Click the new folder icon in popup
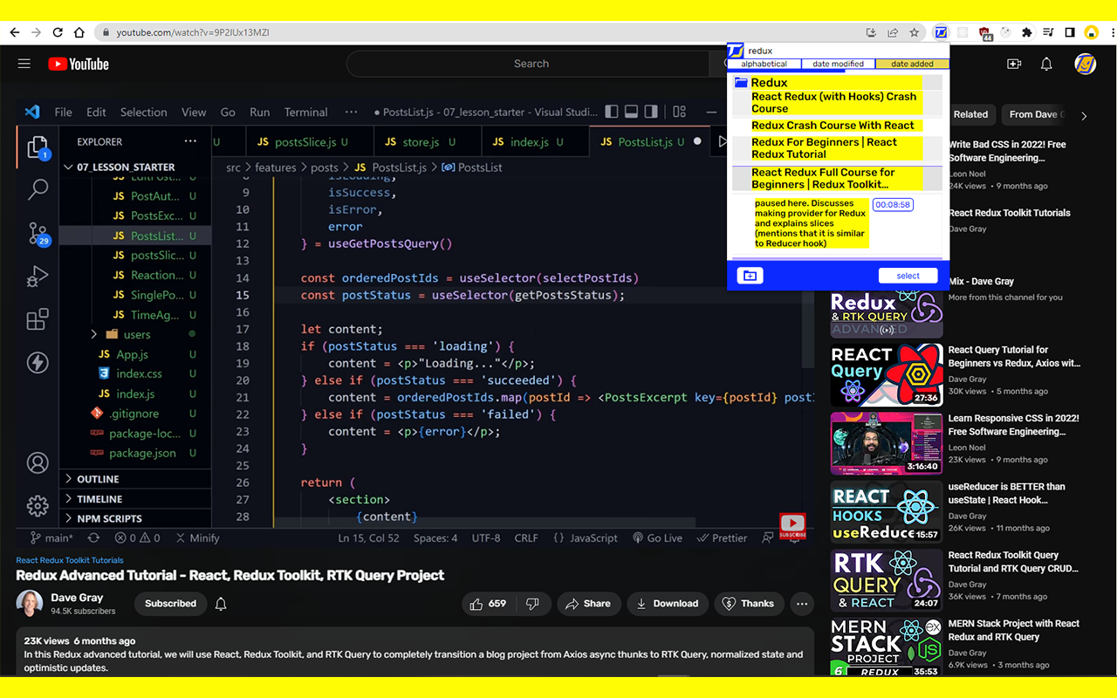Image resolution: width=1117 pixels, height=698 pixels. (x=750, y=276)
